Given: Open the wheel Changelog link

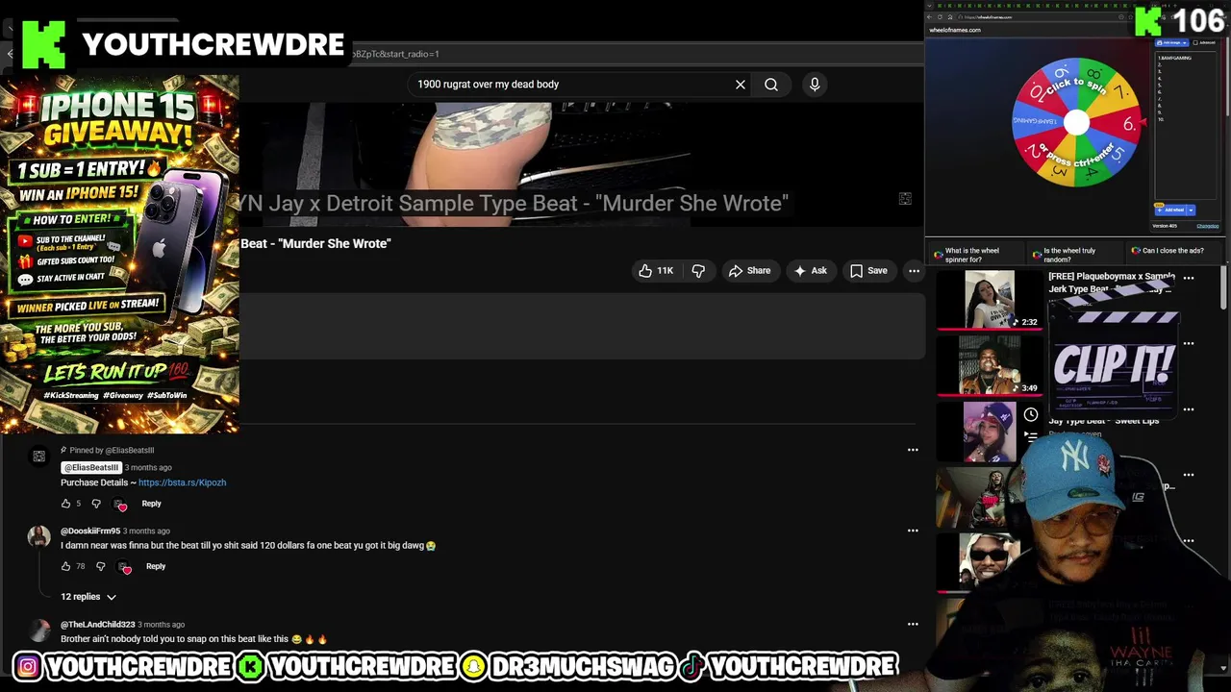Looking at the screenshot, I should click(1208, 226).
